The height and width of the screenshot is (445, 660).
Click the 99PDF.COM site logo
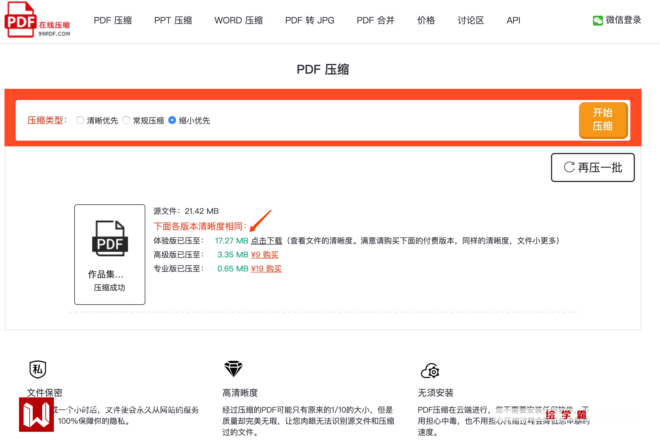click(x=37, y=20)
